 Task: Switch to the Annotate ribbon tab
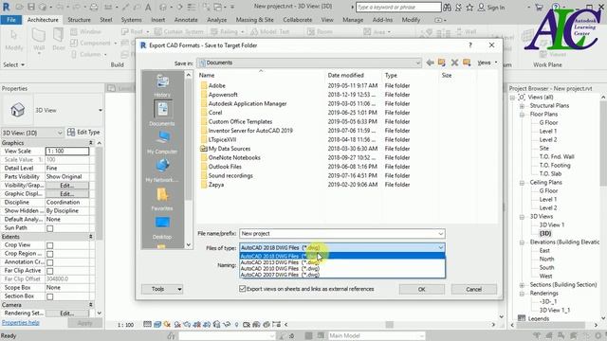(x=186, y=20)
